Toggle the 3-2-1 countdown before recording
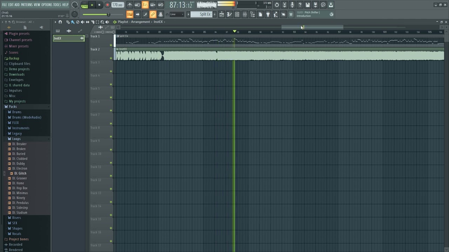This screenshot has width=449, height=252. (145, 5)
